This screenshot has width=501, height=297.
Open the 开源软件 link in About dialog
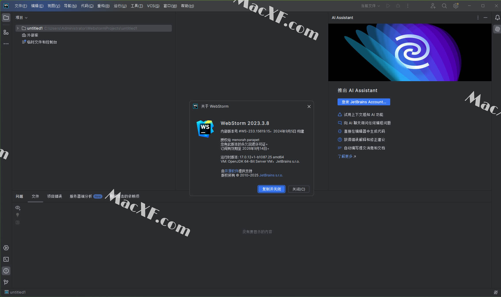[231, 171]
